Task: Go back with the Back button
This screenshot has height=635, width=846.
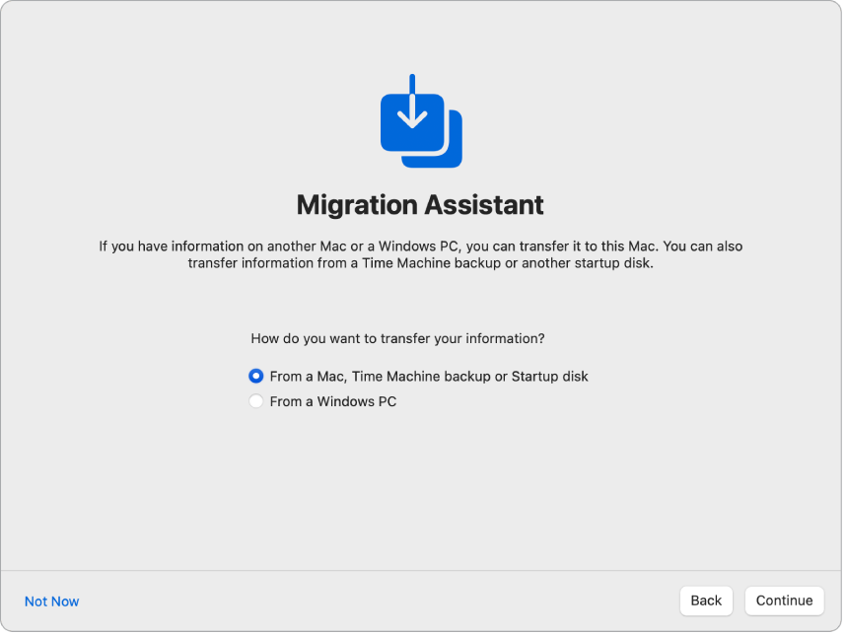Action: [706, 600]
